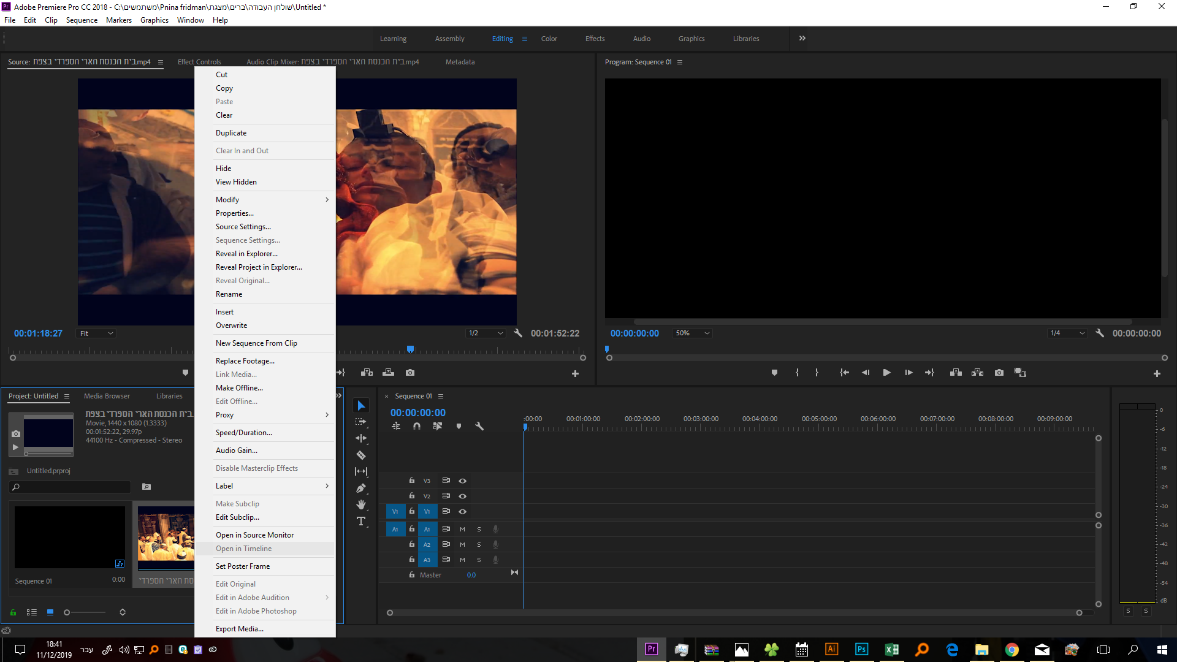Select the Pen tool in tools panel

[x=361, y=489]
